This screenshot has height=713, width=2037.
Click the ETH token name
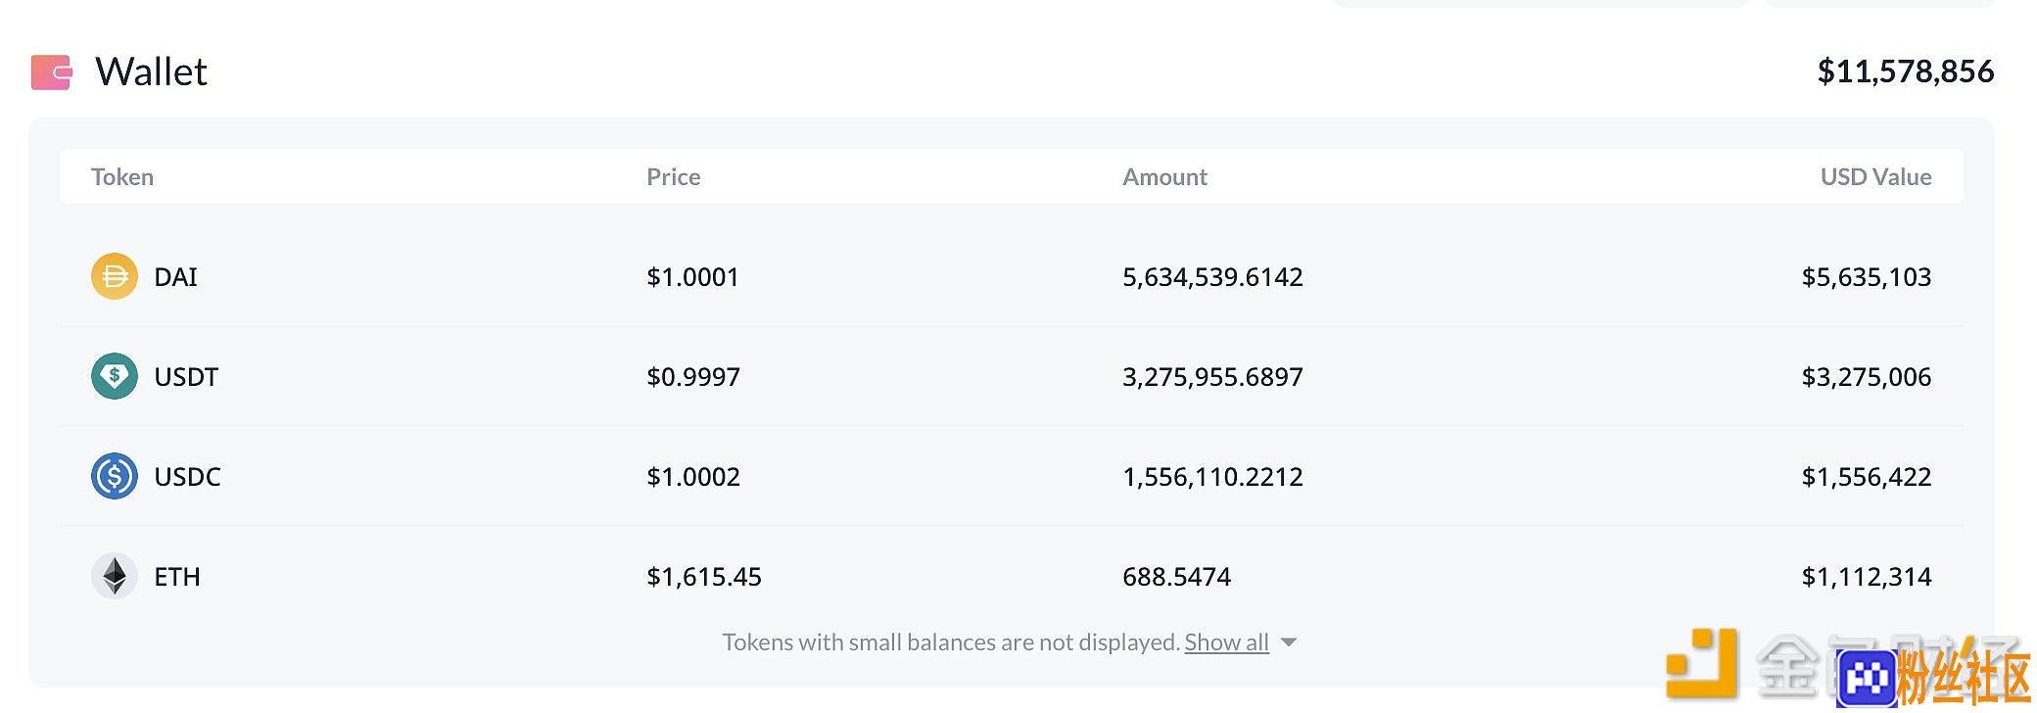click(177, 577)
